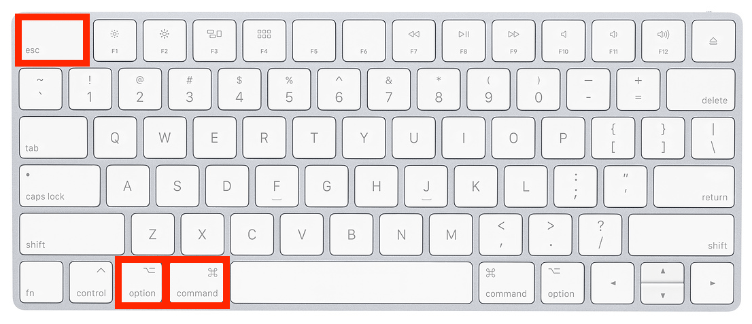Click the F12 volume up key

pos(664,41)
